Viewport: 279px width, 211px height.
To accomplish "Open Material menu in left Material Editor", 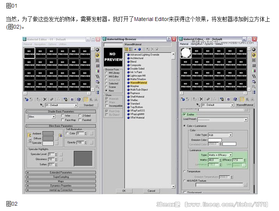I will (27, 44).
